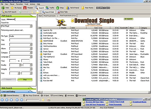Image resolution: width=151 pixels, height=109 pixels.
Task: Click the ad expand button
Action: [128, 19]
